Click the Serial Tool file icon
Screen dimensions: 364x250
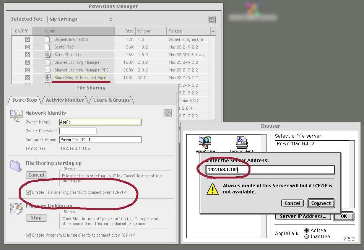47,47
